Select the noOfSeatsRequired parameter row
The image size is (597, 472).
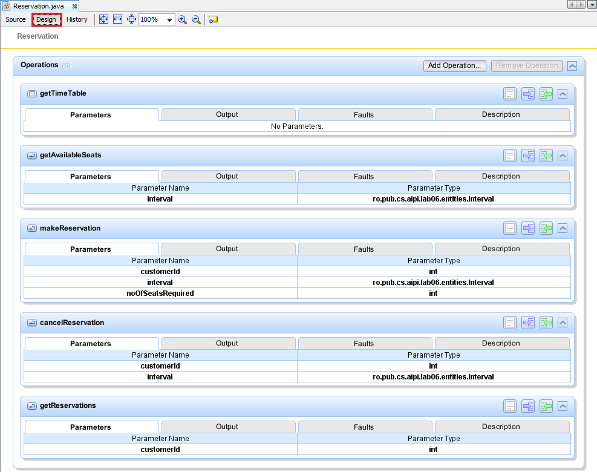click(x=297, y=293)
